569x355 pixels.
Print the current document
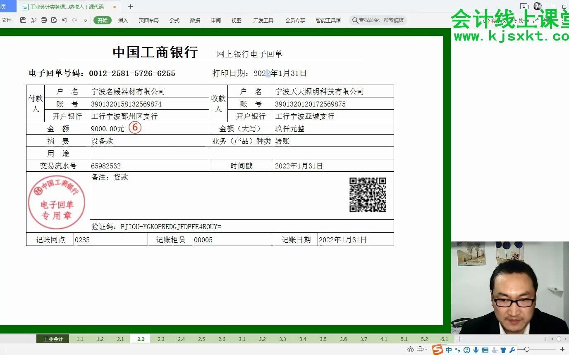(x=44, y=20)
